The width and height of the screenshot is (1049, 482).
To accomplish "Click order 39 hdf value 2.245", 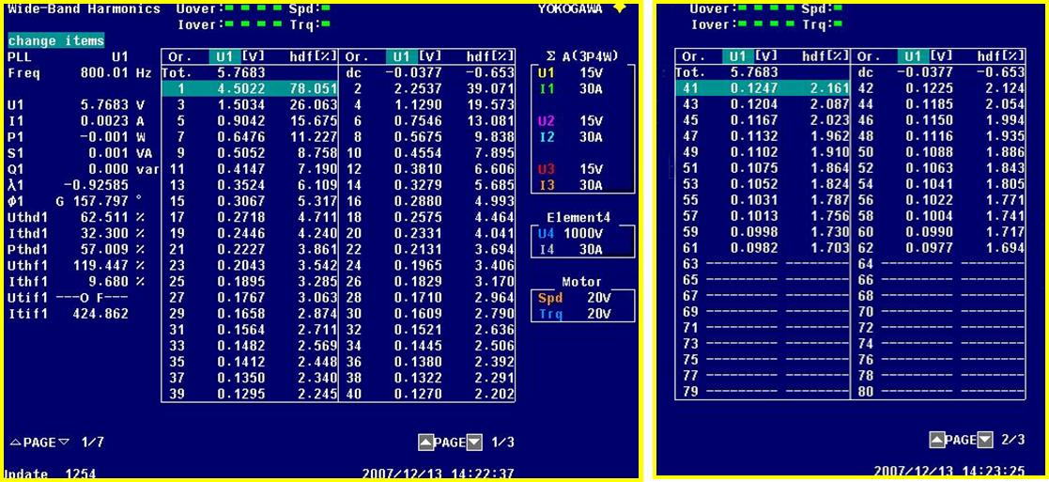I will click(x=317, y=395).
